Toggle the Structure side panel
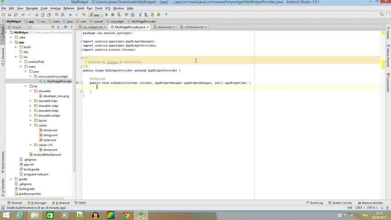Screen dimensions: 391x220 click(2, 55)
